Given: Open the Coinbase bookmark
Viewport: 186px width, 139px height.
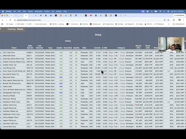Looking at the screenshot, I should 119,24.
